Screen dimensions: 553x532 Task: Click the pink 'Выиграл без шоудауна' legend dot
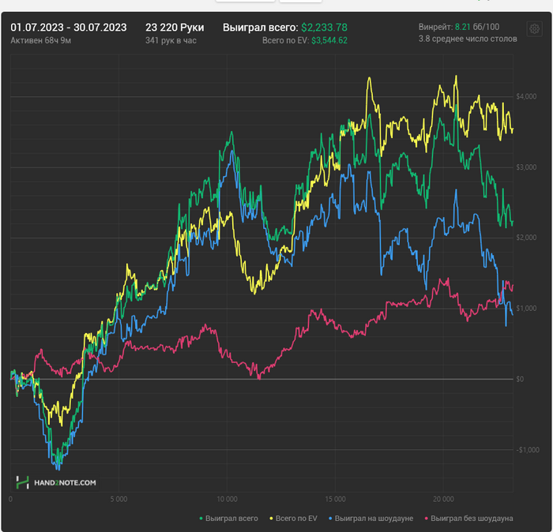427,519
